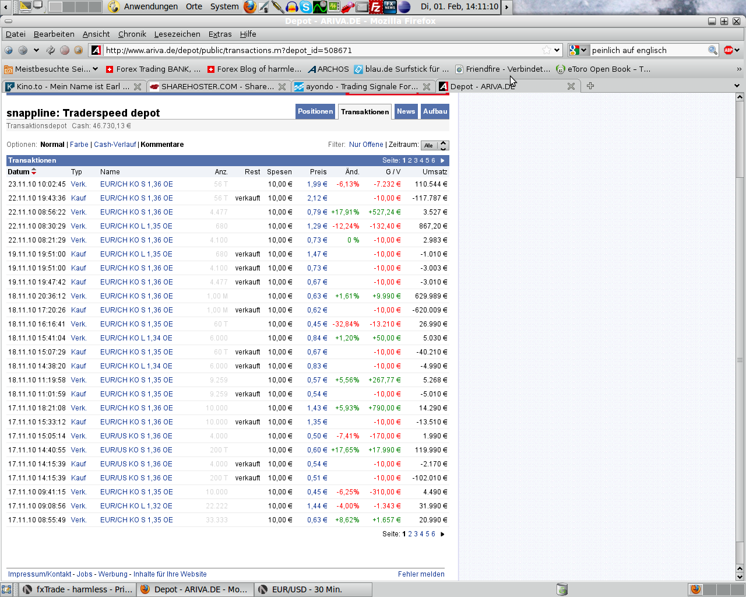Open Skype from the top panel
Screen dimensions: 746x597
coord(306,8)
